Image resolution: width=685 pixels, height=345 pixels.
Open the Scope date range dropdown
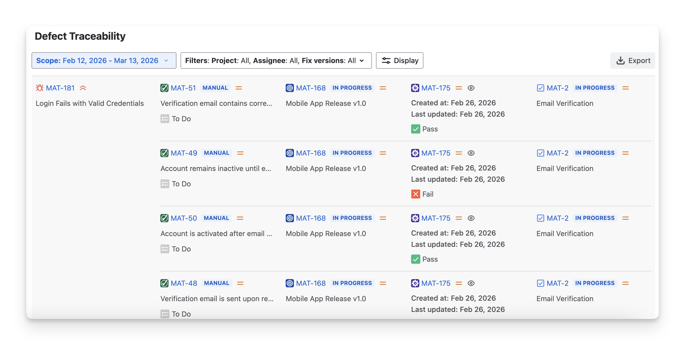point(104,60)
